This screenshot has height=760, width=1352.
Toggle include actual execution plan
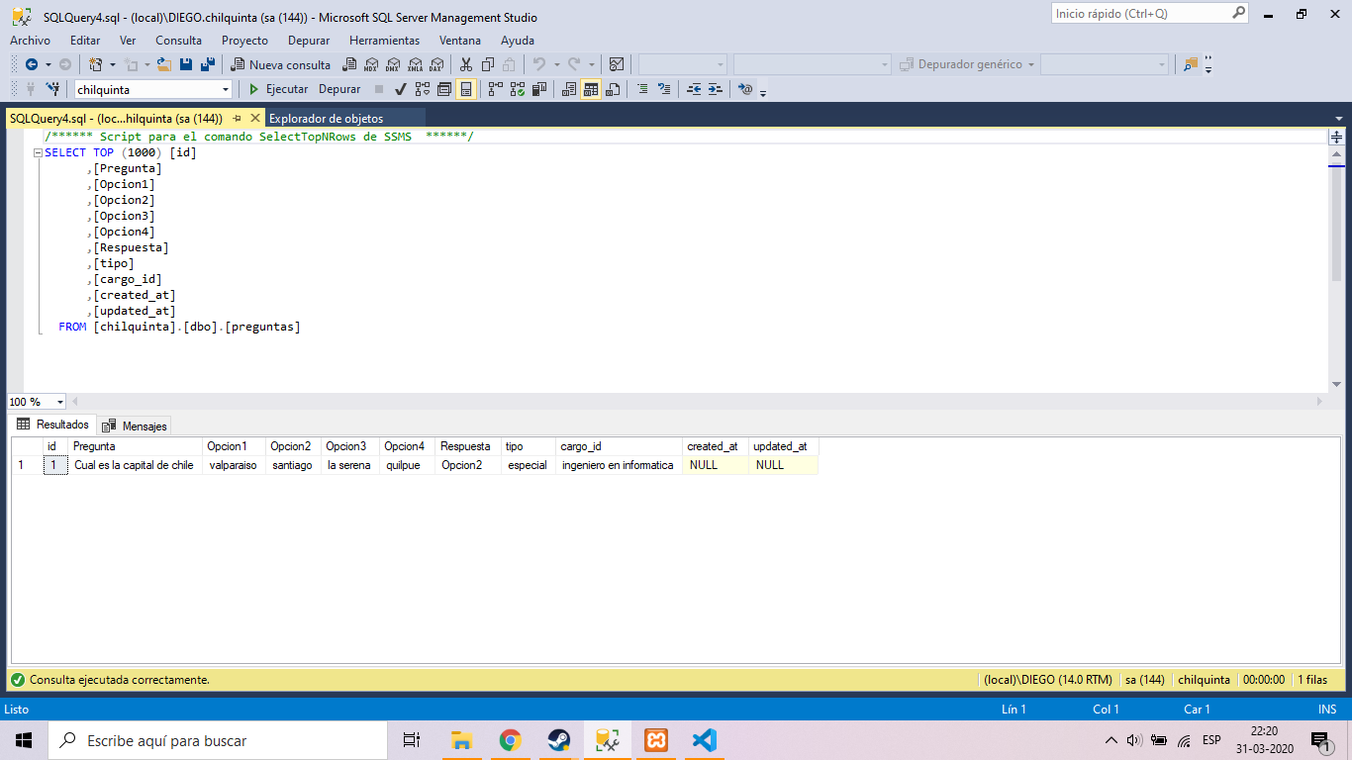[x=496, y=89]
